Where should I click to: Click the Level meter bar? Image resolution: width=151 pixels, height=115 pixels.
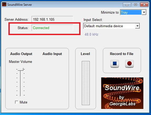(x=86, y=83)
